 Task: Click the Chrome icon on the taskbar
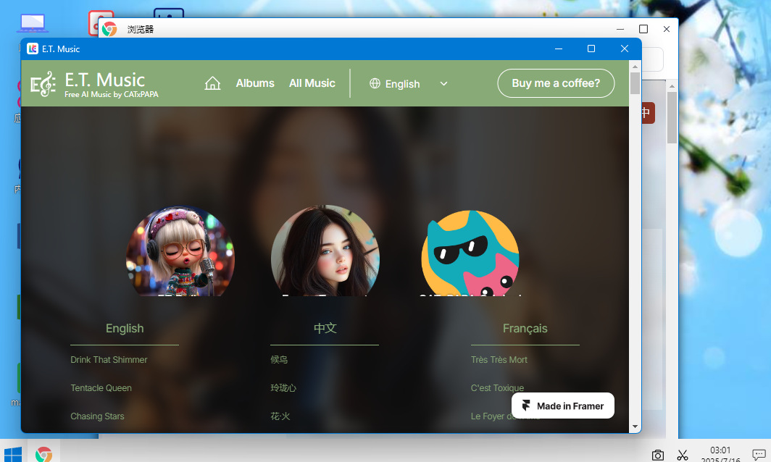coord(43,454)
